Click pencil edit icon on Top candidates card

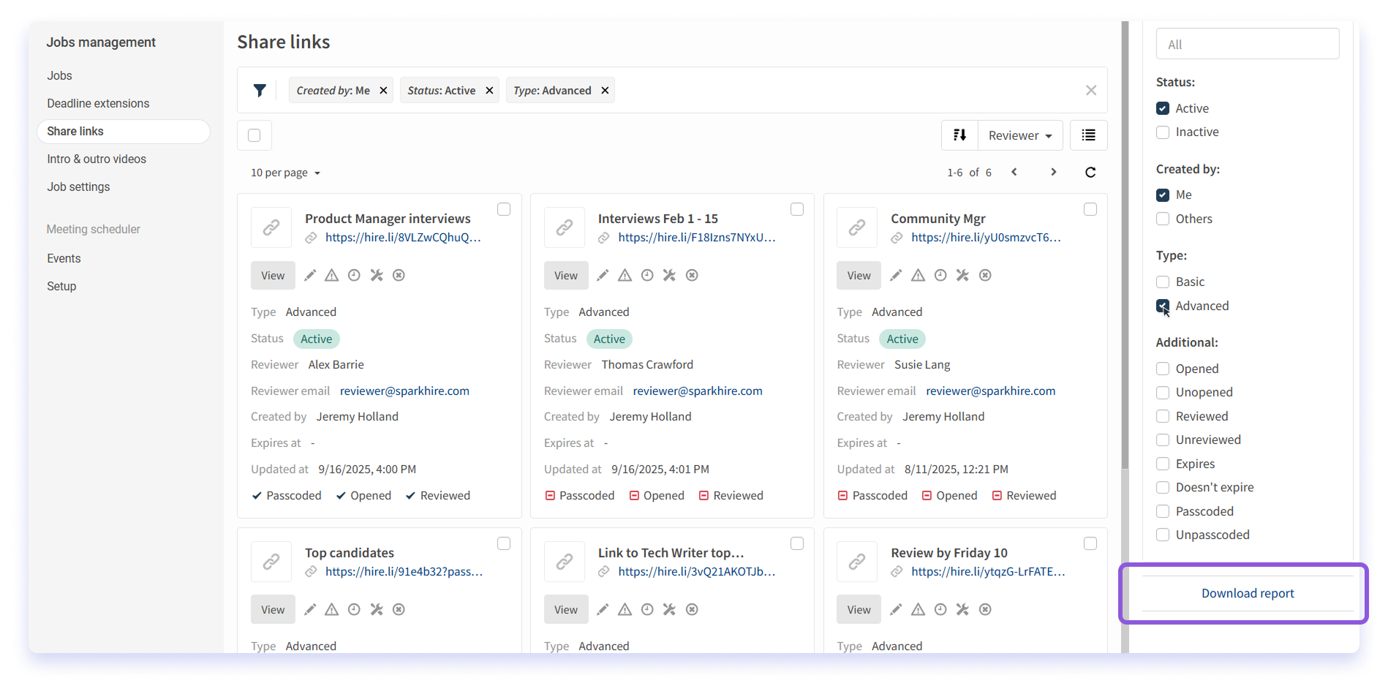tap(310, 610)
